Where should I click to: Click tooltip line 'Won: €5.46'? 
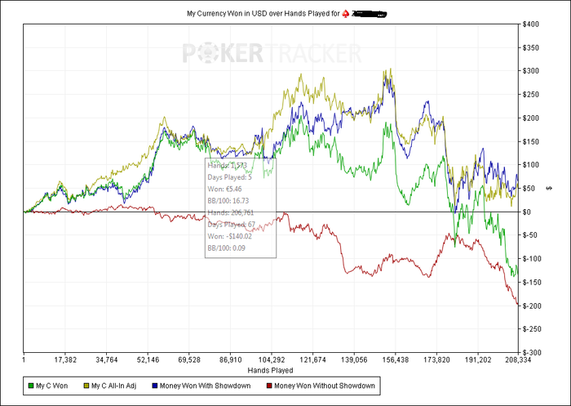tap(224, 189)
